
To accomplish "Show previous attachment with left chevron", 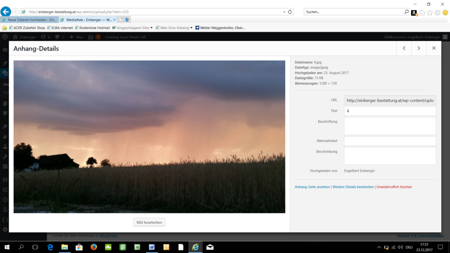I will tap(404, 48).
